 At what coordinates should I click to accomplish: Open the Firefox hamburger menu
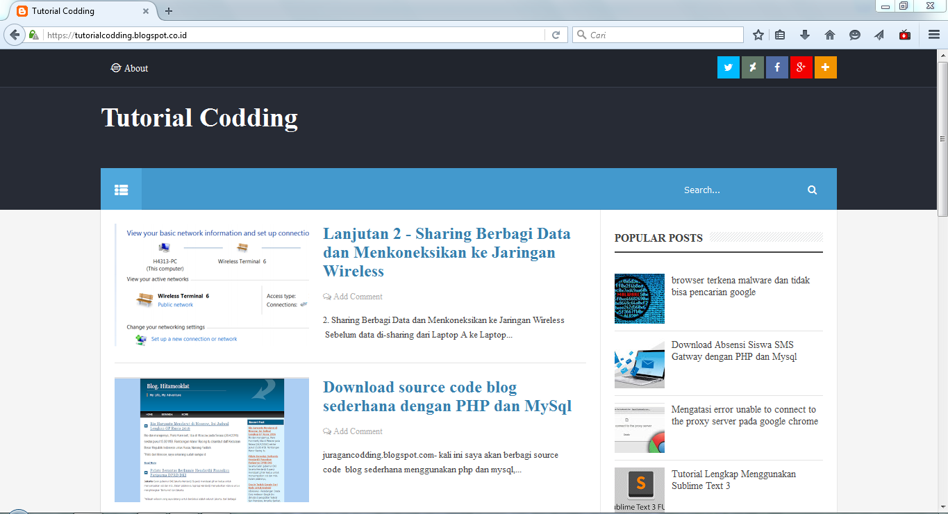[933, 34]
